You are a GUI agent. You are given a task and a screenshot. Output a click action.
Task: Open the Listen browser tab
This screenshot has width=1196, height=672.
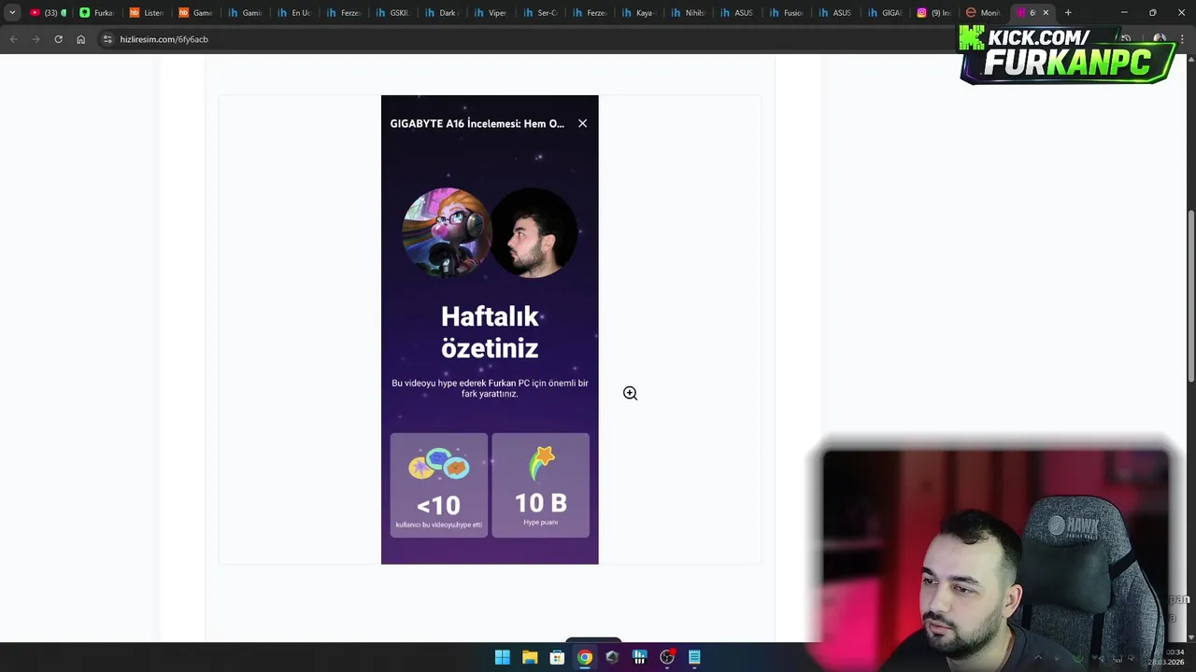pos(147,13)
